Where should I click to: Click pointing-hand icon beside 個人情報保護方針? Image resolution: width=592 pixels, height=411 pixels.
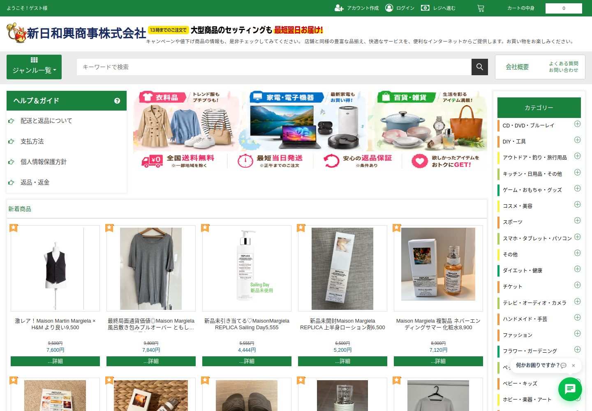tap(11, 162)
